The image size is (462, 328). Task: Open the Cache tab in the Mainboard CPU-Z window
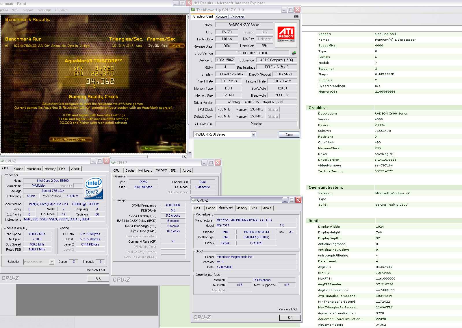coord(211,208)
